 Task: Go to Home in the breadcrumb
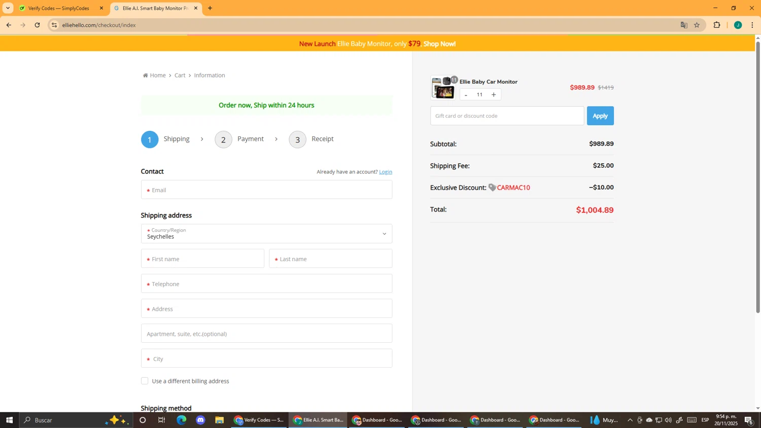pos(154,75)
